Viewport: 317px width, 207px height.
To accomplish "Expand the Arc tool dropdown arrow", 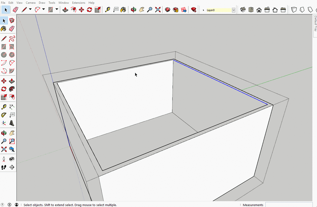I will click(43, 9).
